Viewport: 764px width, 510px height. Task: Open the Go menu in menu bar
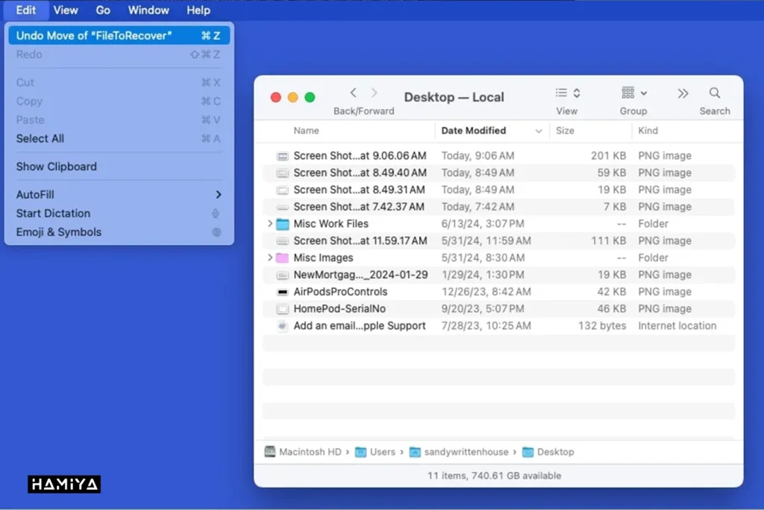pyautogui.click(x=103, y=10)
